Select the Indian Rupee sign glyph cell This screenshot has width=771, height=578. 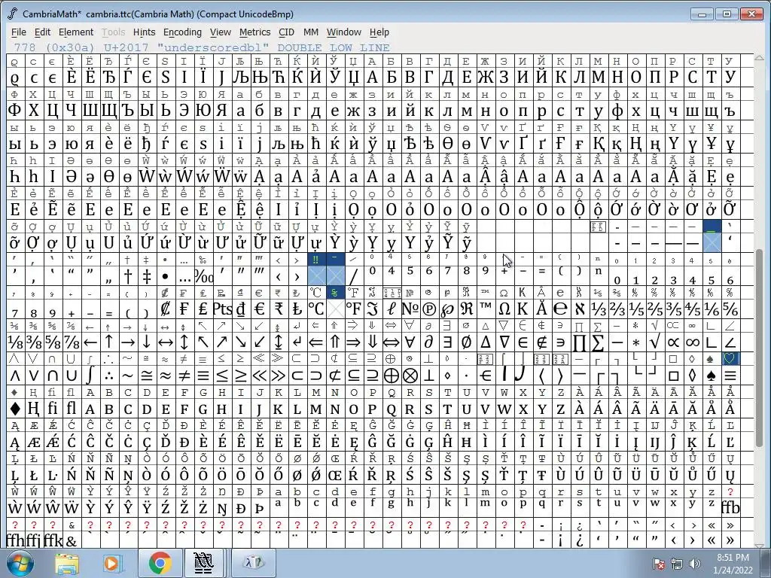tap(278, 309)
